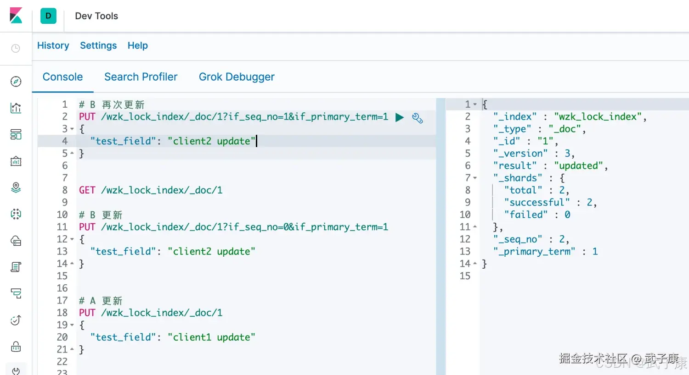Open Logs via the scroll icon
Viewport: 689px width, 375px height.
(15, 266)
